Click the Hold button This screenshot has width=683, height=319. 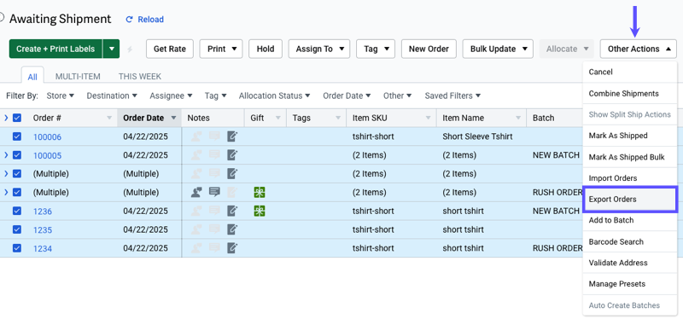tap(266, 49)
